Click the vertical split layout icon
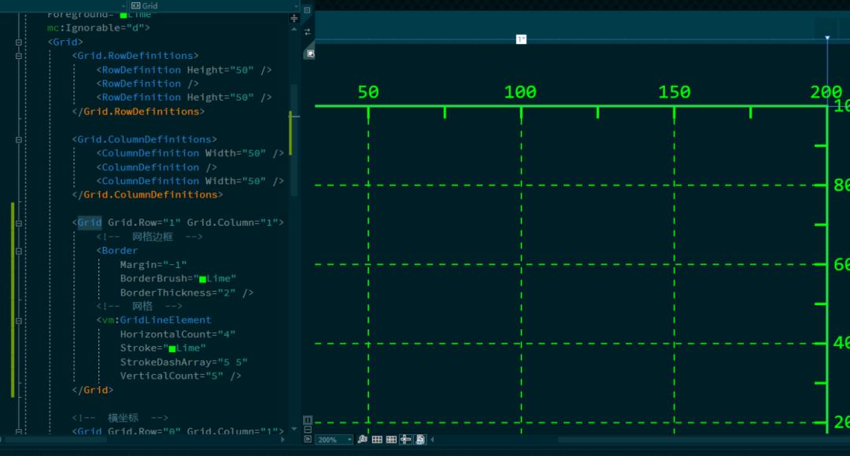The width and height of the screenshot is (850, 456). 308,421
